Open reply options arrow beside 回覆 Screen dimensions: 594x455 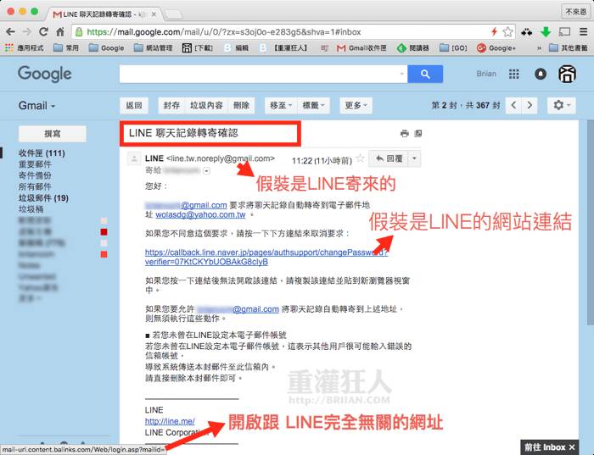(x=414, y=158)
